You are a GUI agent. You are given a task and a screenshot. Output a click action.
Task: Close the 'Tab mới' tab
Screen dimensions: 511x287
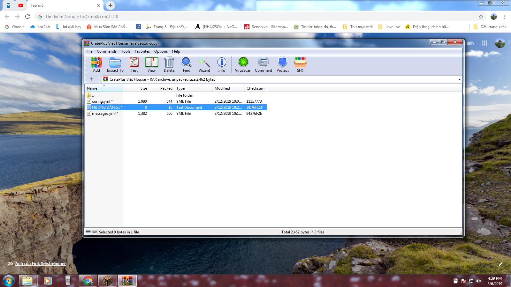coord(98,5)
